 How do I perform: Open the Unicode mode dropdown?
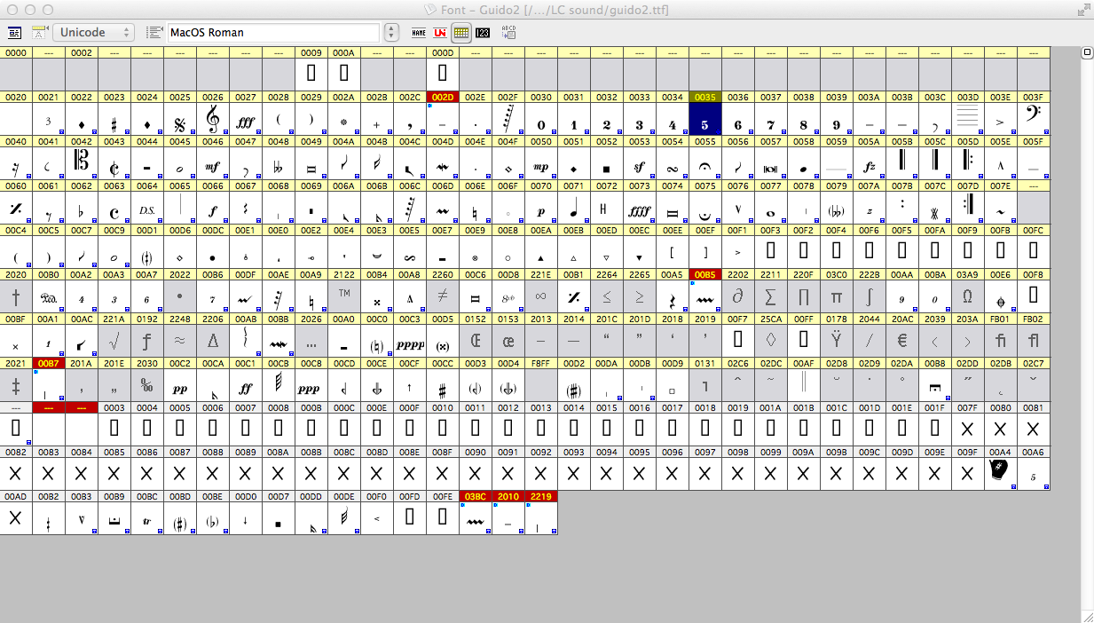click(x=93, y=33)
